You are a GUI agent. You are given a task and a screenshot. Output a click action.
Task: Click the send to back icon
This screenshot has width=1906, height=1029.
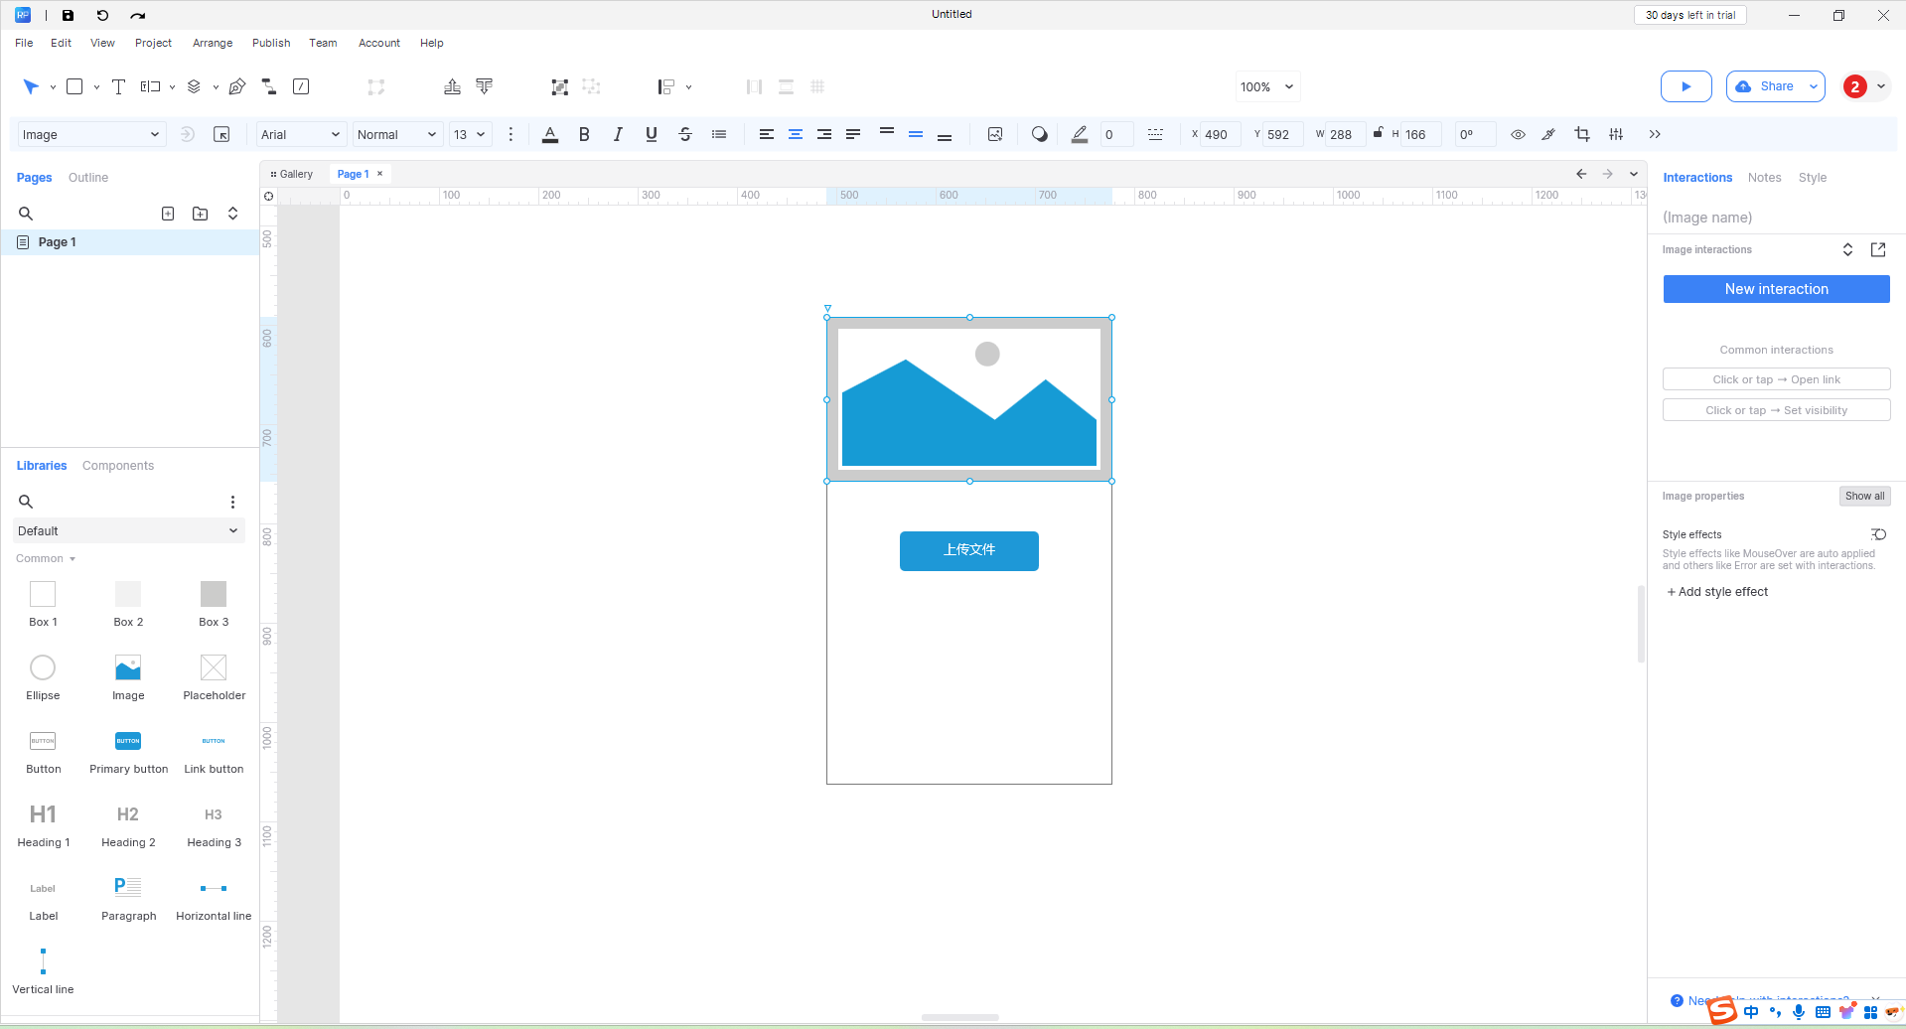485,86
